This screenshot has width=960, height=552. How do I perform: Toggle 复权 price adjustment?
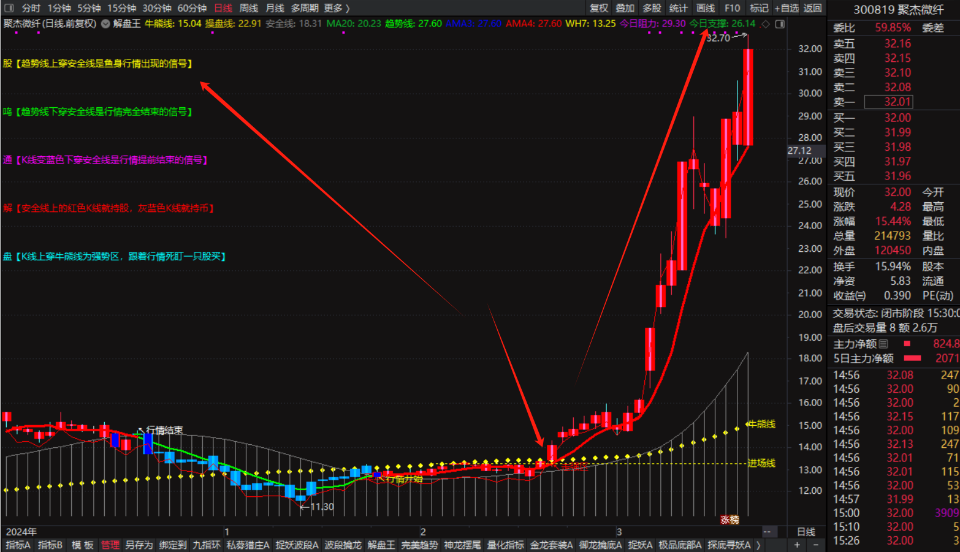point(599,8)
